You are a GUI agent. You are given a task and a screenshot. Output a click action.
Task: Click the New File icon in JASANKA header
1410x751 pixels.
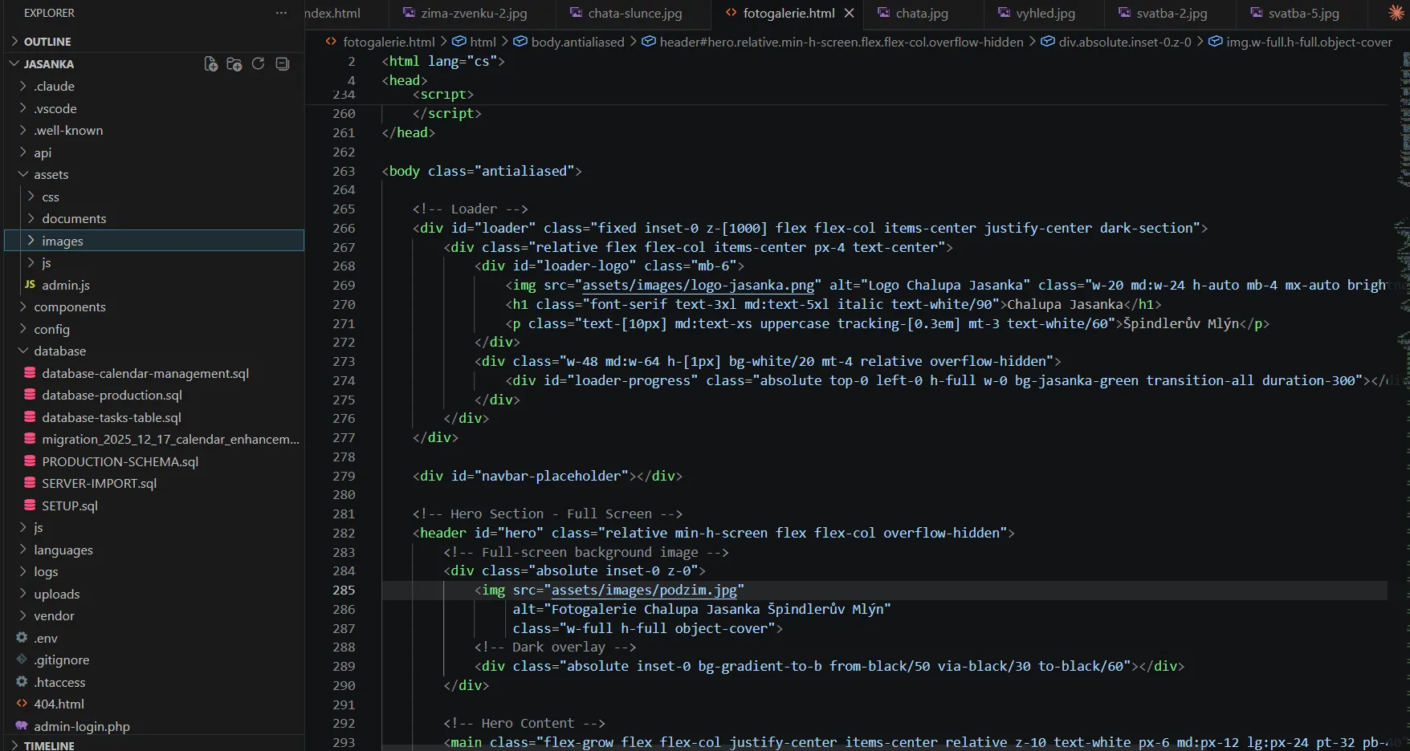point(211,64)
